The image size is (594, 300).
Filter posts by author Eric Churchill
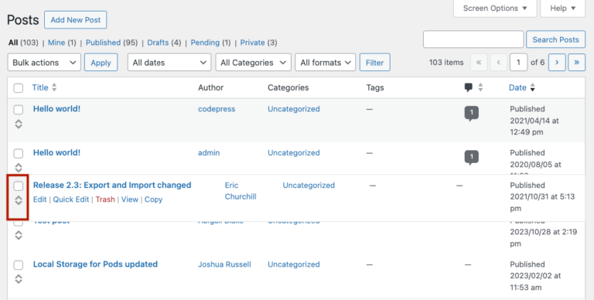241,191
